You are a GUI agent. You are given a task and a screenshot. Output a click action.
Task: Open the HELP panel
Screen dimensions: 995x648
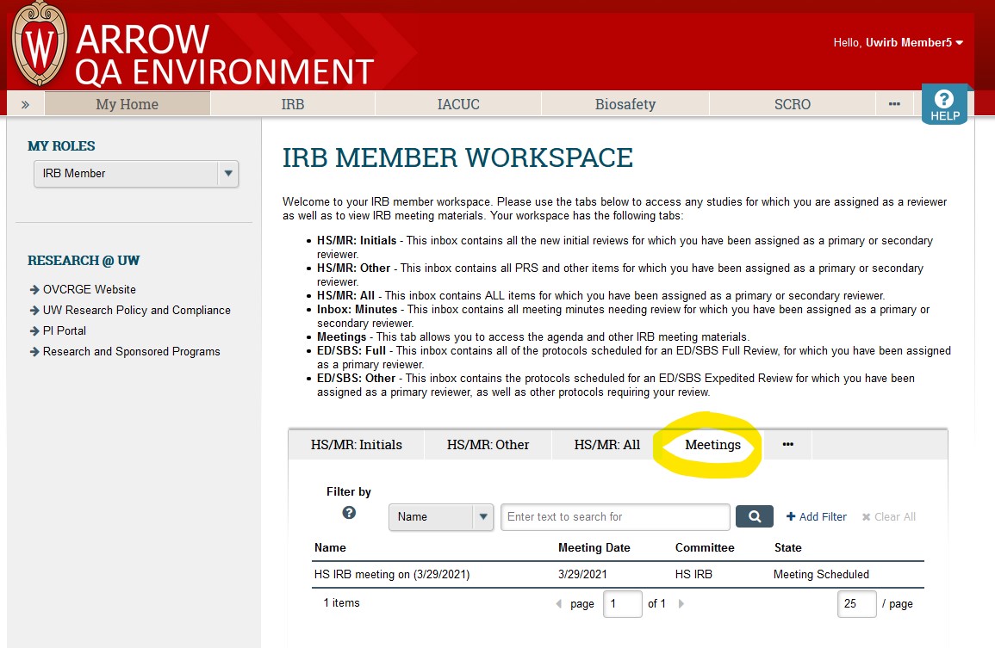(945, 103)
